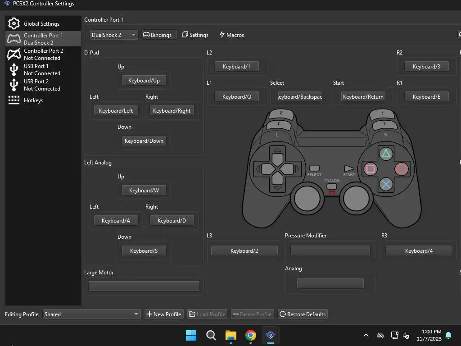Rebind D-Pad Right Keyboard/Right
This screenshot has width=461, height=346.
172,111
